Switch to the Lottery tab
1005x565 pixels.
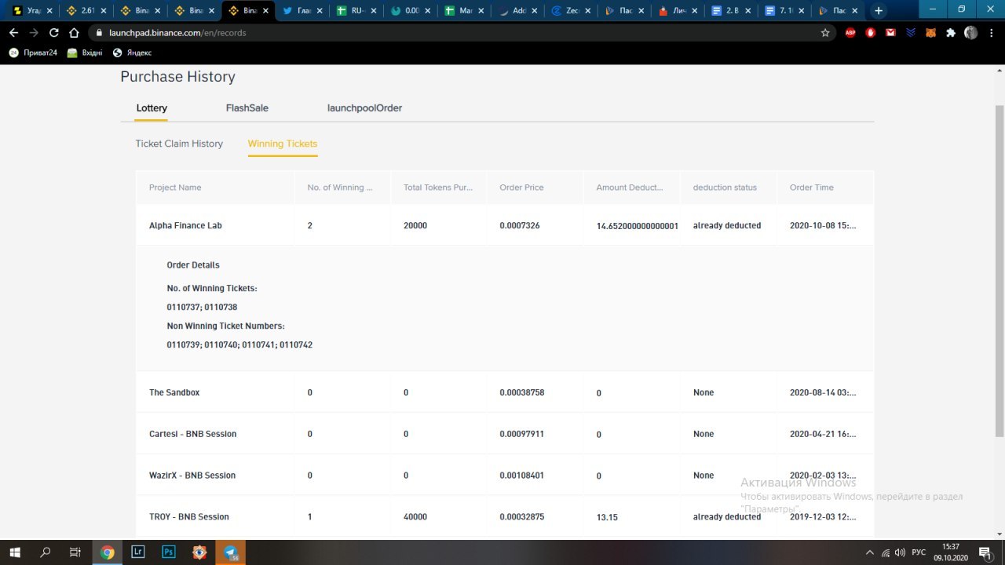152,108
